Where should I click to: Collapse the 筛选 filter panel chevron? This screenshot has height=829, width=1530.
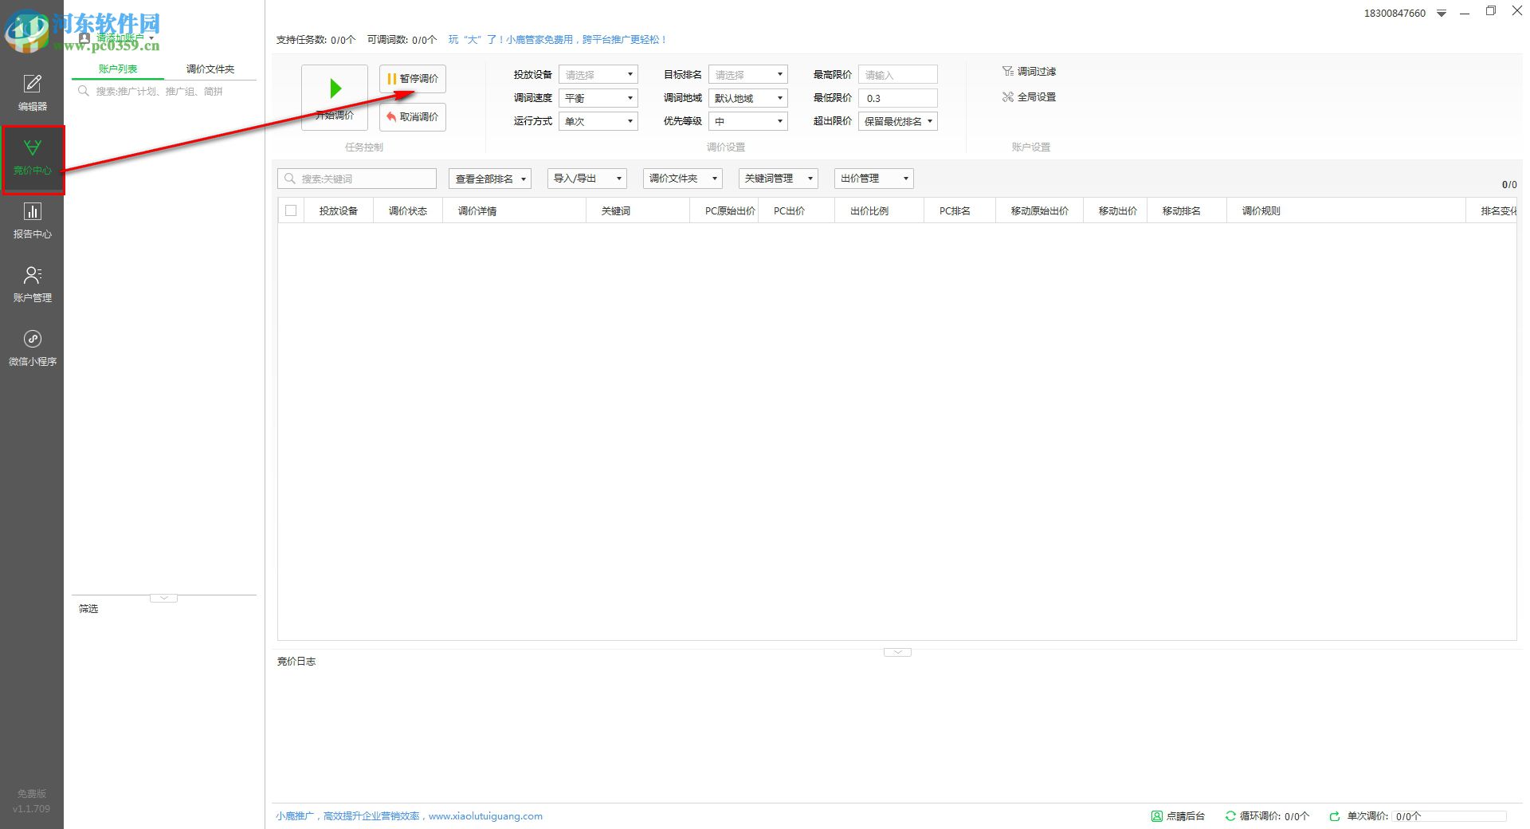coord(163,598)
